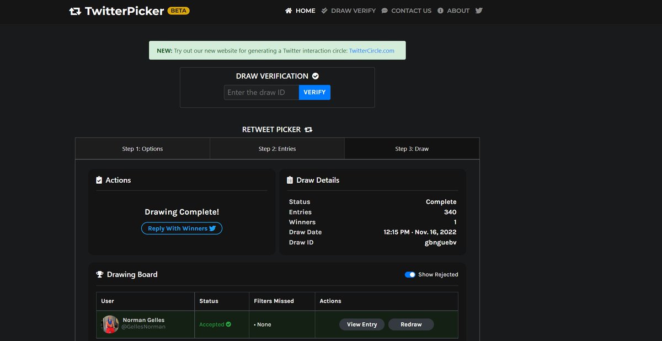Select the Step 3: Draw tab
662x341 pixels.
click(412, 148)
